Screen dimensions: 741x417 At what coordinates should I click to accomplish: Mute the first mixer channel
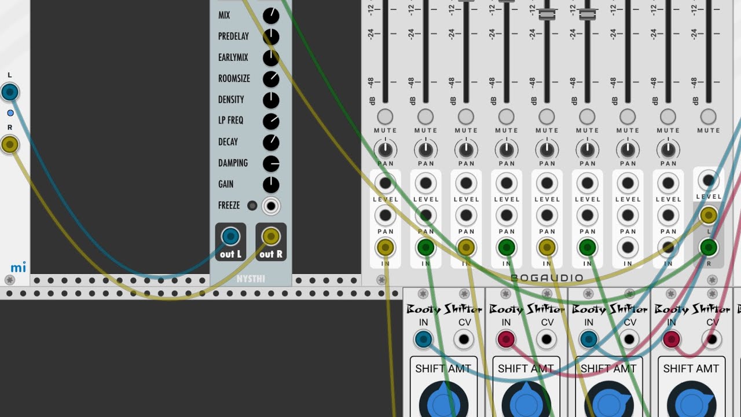385,116
